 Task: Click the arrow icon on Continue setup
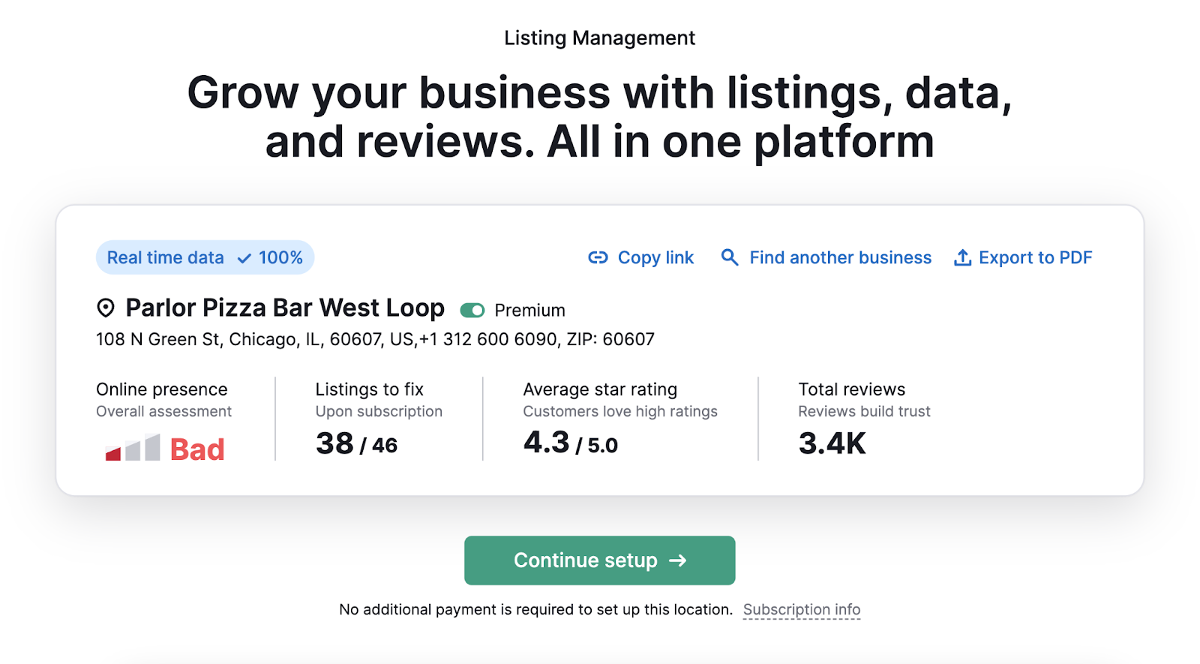click(678, 560)
